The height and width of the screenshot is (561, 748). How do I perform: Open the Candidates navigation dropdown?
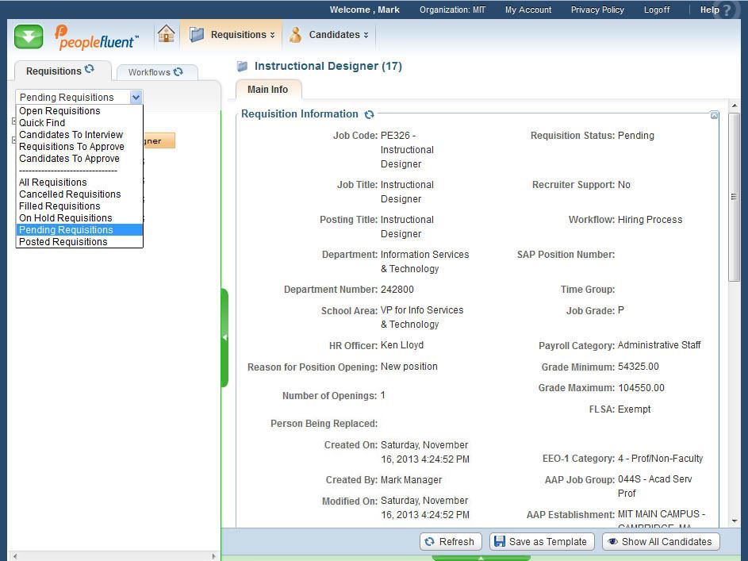(328, 35)
